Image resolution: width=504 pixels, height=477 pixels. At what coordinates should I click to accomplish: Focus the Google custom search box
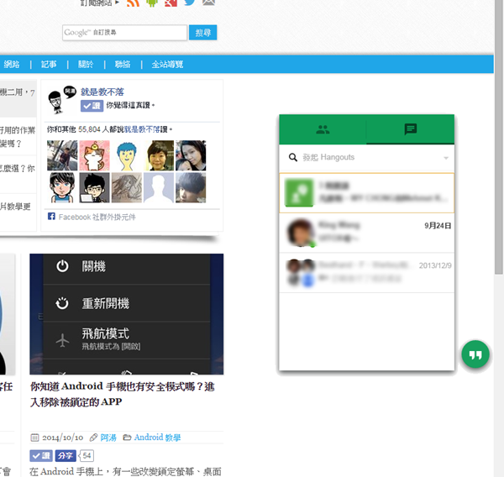(124, 33)
